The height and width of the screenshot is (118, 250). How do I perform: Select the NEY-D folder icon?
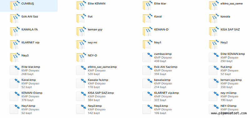81,58
